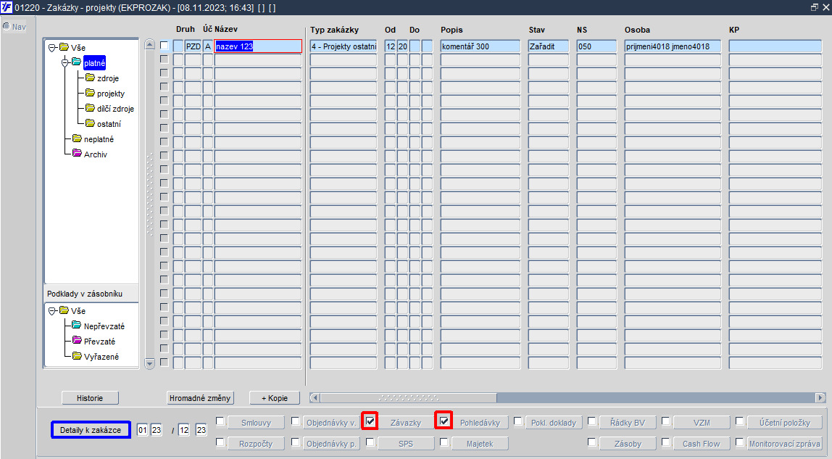Uncheck the Závazky checkbox
The image size is (832, 459).
pyautogui.click(x=370, y=421)
